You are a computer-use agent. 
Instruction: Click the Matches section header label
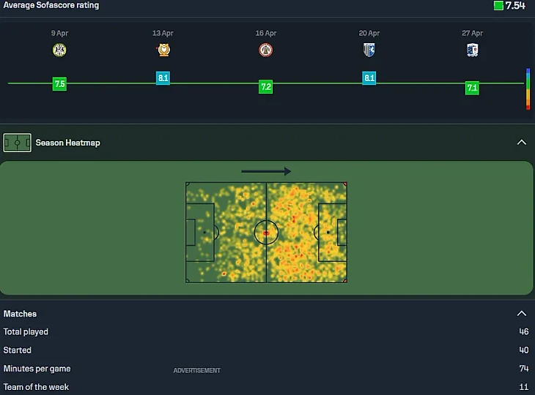click(x=20, y=314)
